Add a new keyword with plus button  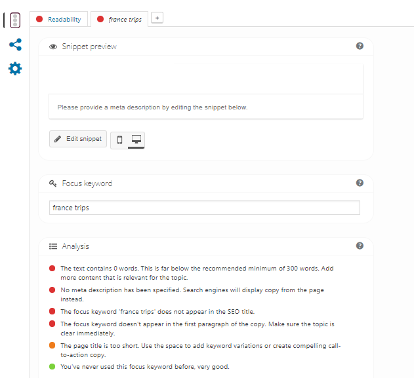click(x=157, y=18)
